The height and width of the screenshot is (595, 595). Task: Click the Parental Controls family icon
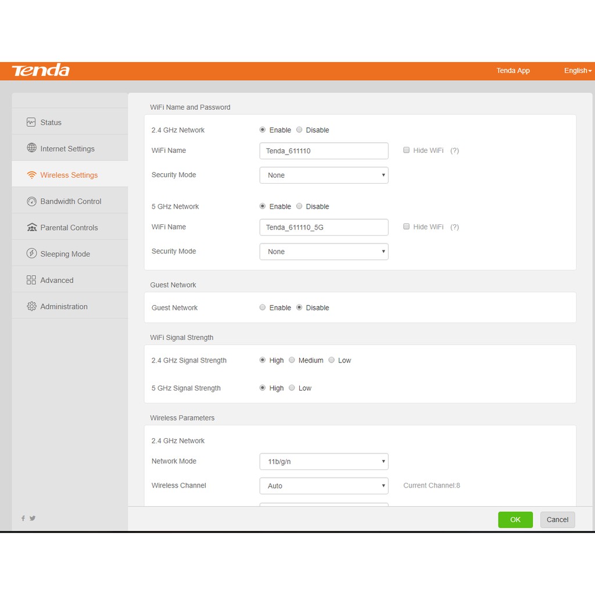31,227
